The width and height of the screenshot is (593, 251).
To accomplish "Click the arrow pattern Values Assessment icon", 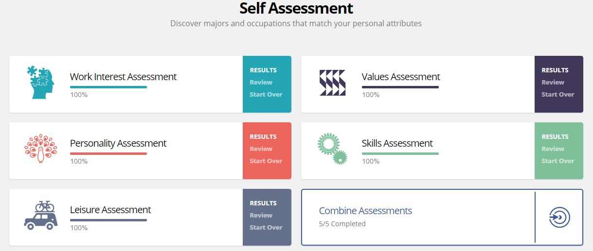I will 332,83.
